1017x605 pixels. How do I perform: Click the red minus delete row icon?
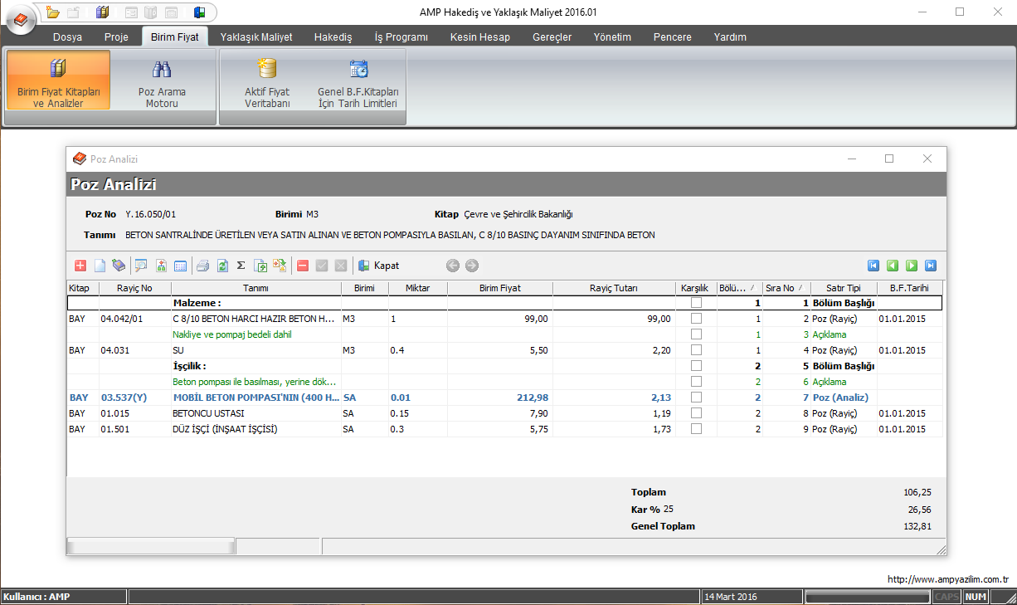(303, 266)
